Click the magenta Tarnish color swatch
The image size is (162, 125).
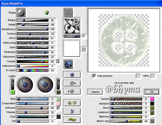click(152, 99)
